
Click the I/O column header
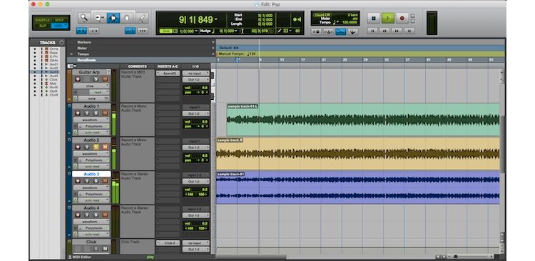(x=196, y=66)
